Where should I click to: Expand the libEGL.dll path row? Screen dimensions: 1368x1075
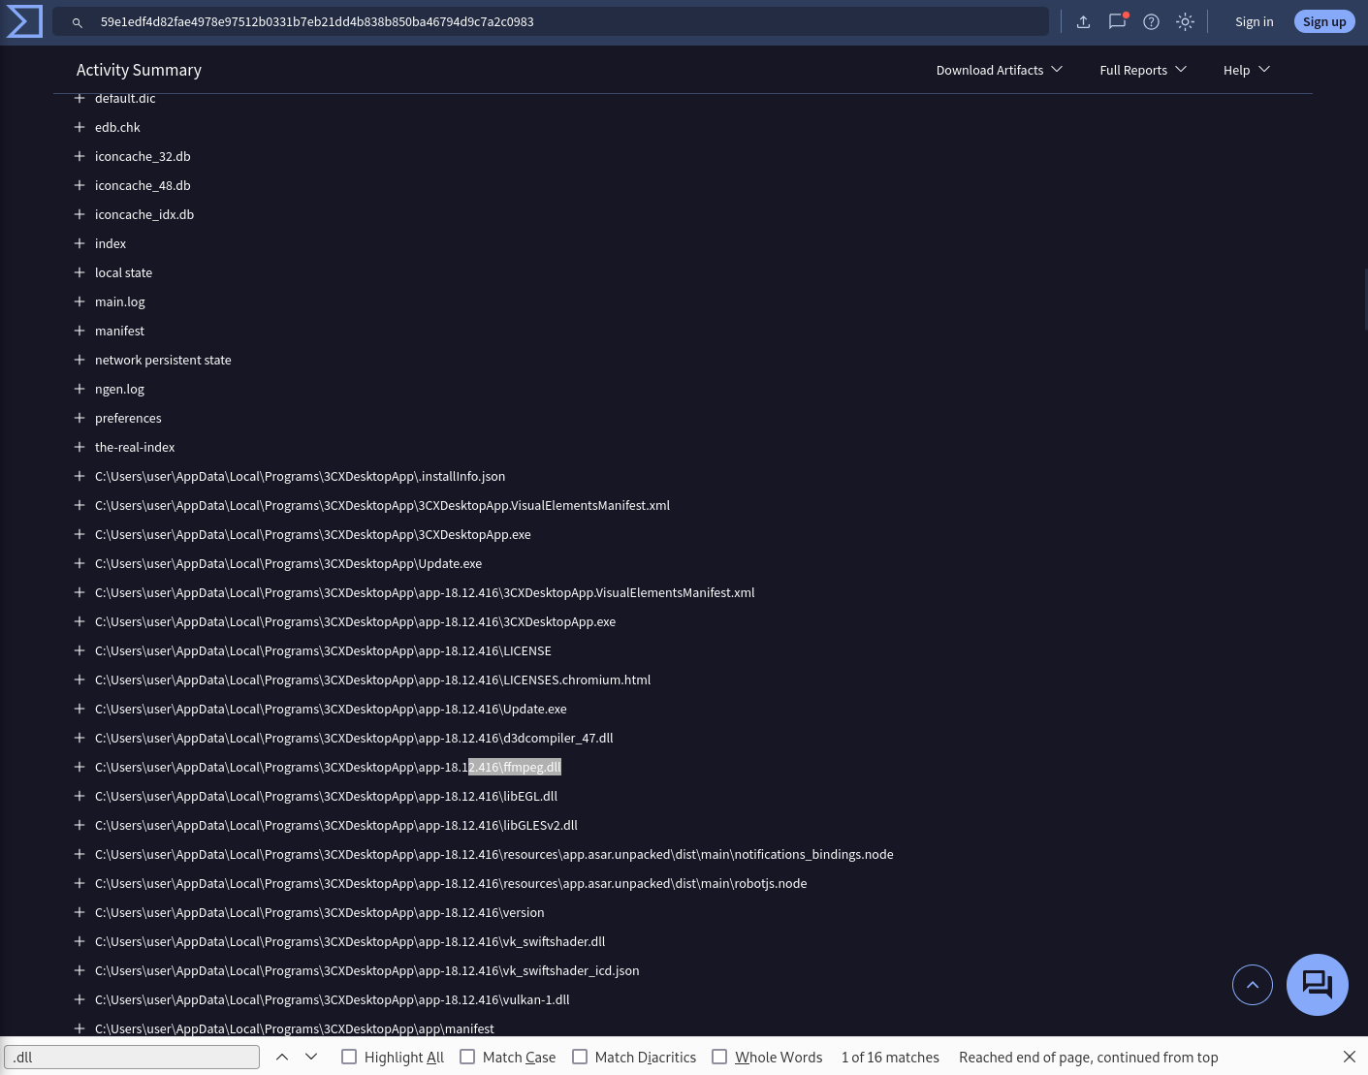point(80,796)
